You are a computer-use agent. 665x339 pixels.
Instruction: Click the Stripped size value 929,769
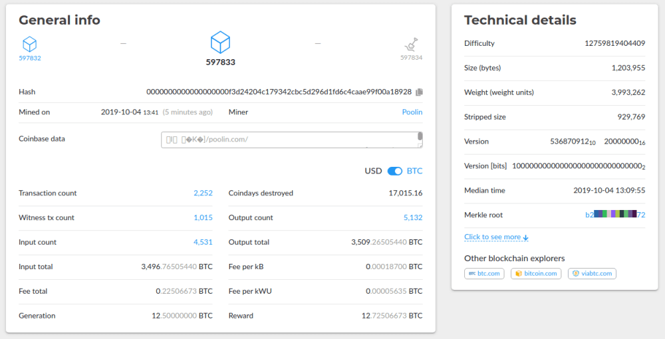[x=631, y=117]
